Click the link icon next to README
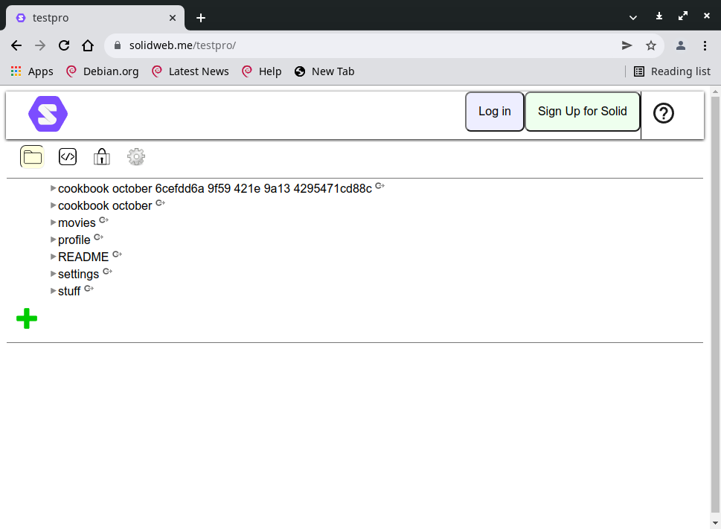 pyautogui.click(x=117, y=254)
